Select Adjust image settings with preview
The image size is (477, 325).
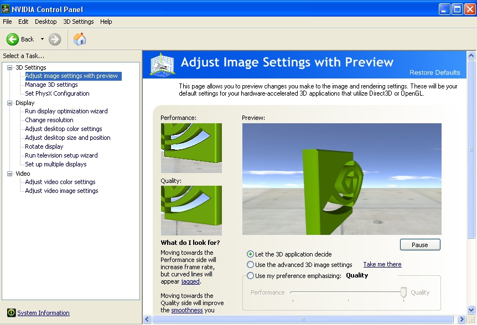pos(71,76)
